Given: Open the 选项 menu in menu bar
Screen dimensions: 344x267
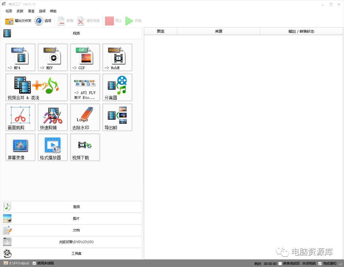Looking at the screenshot, I should [42, 11].
